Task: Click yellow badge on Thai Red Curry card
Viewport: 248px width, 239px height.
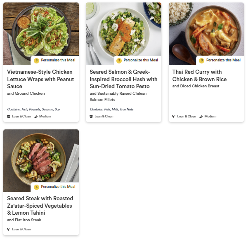Action: (201, 61)
